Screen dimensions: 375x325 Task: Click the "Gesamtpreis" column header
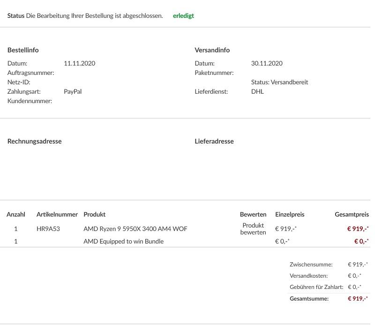(352, 214)
